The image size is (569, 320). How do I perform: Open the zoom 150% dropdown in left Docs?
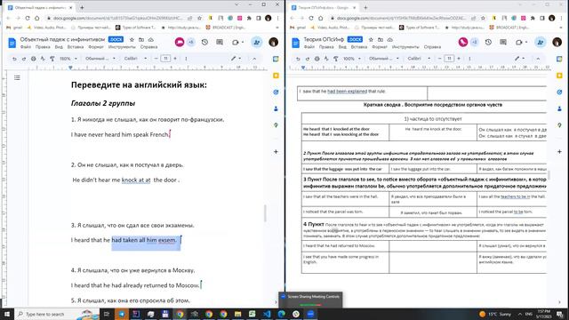[x=68, y=59]
